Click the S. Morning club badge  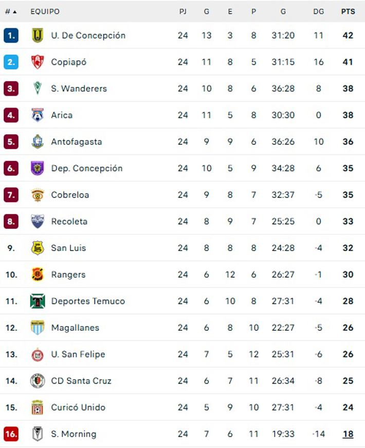click(38, 434)
